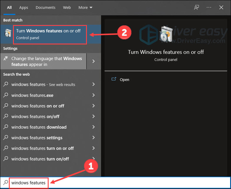Switch to the Apps tab
Image resolution: width=231 pixels, height=189 pixels.
tap(24, 8)
